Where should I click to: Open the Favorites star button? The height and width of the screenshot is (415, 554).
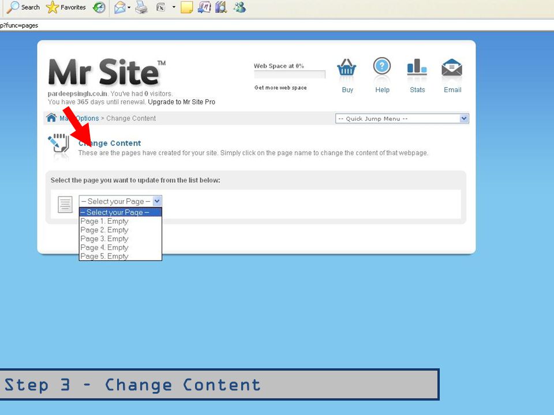pyautogui.click(x=66, y=7)
